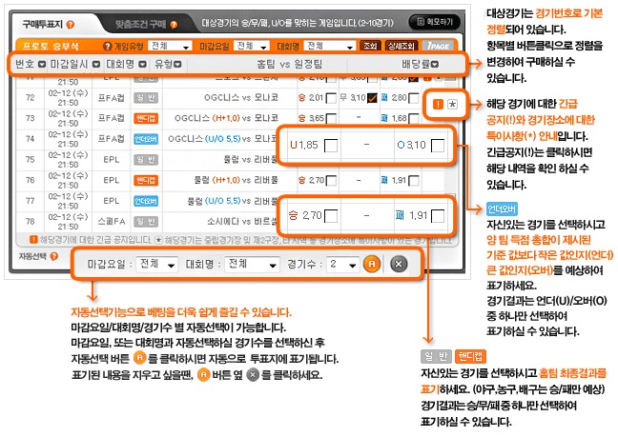Click the help icon before 게임유형

pos(107,46)
